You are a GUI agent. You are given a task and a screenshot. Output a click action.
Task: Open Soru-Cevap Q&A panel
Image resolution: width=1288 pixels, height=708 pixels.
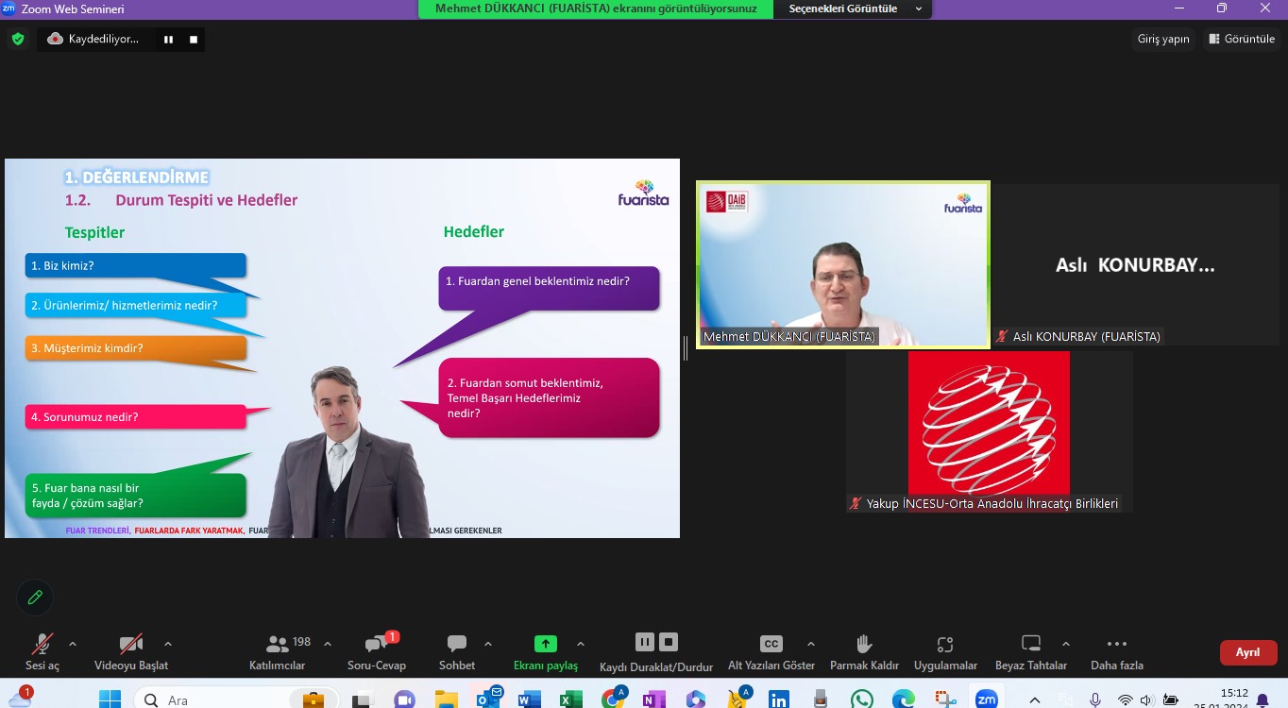(x=377, y=651)
